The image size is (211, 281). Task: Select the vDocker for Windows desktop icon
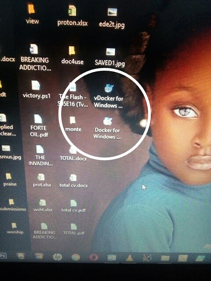pos(109,96)
